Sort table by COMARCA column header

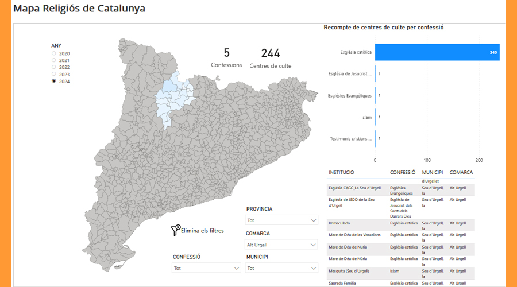click(461, 172)
